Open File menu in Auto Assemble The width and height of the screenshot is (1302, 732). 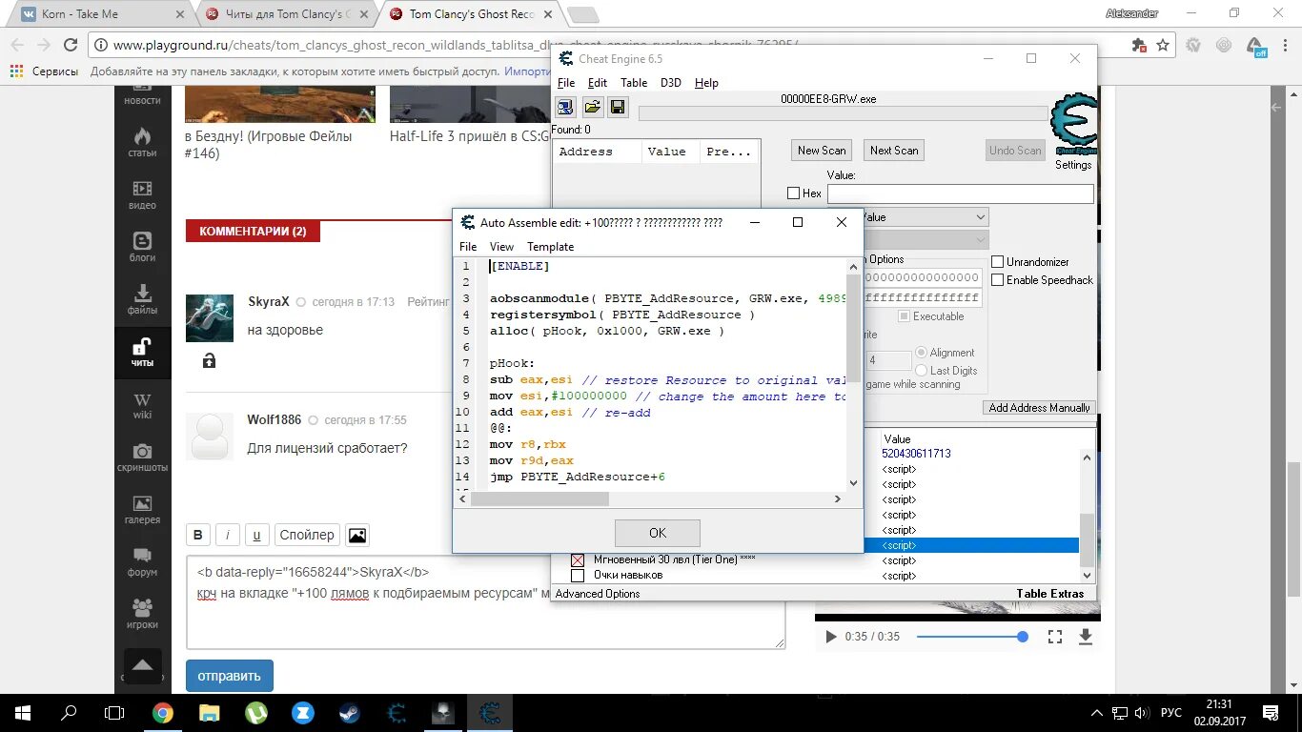coord(468,247)
